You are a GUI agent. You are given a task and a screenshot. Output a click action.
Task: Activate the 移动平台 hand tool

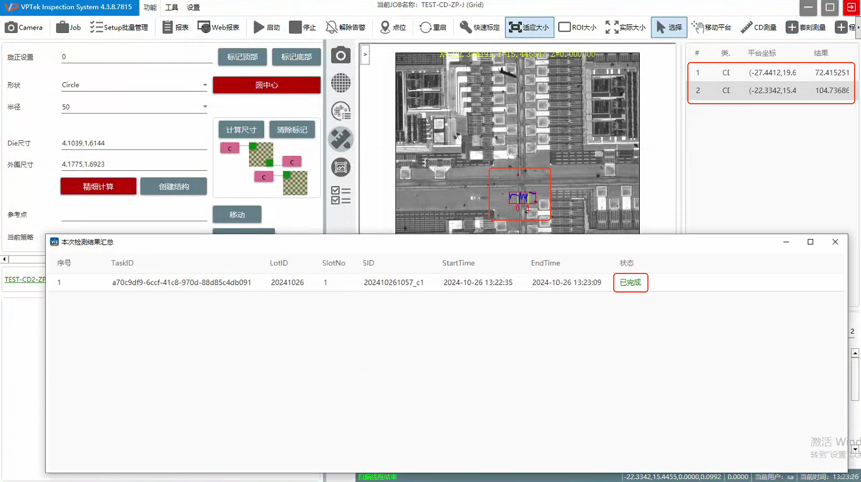[711, 27]
